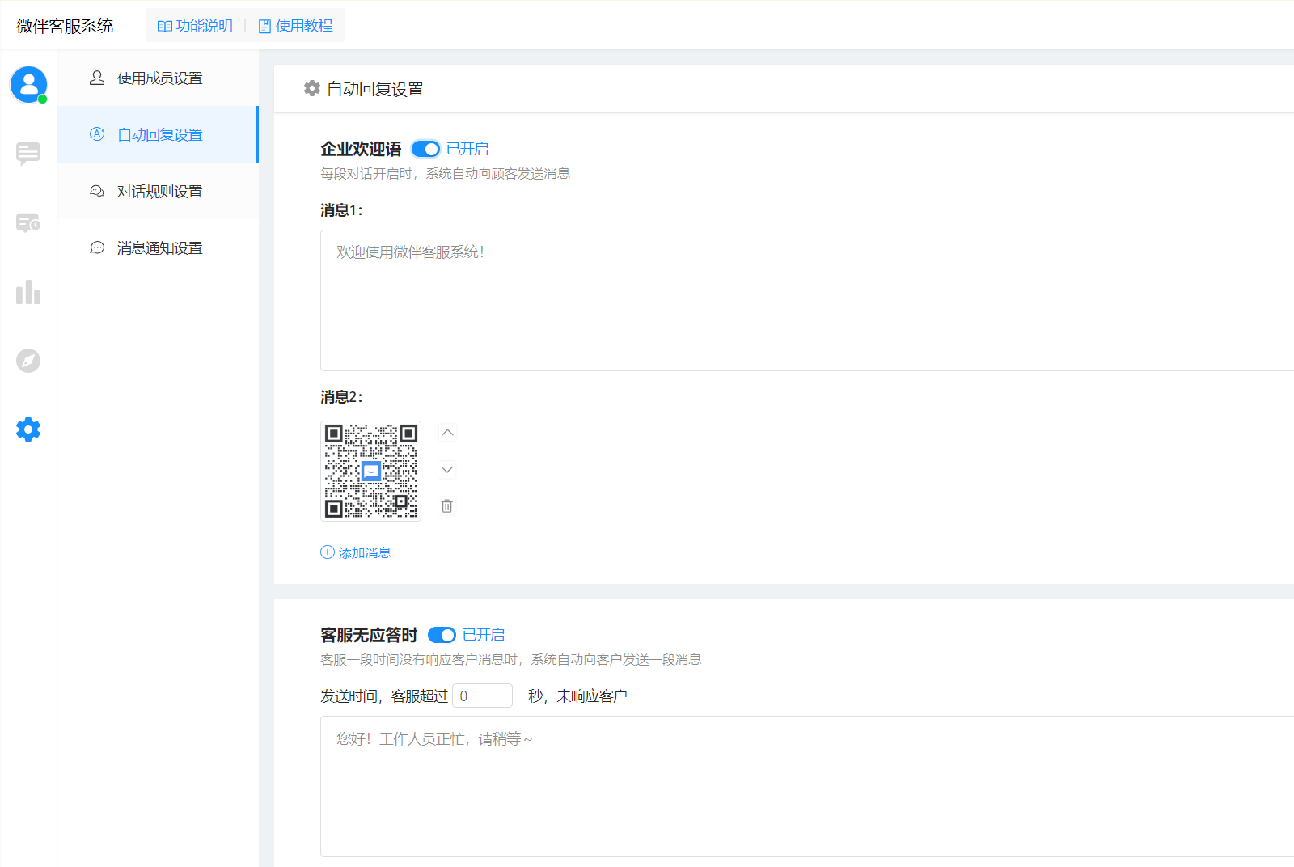This screenshot has height=867, width=1294.
Task: Open the 功能说明 link
Action: tap(195, 26)
